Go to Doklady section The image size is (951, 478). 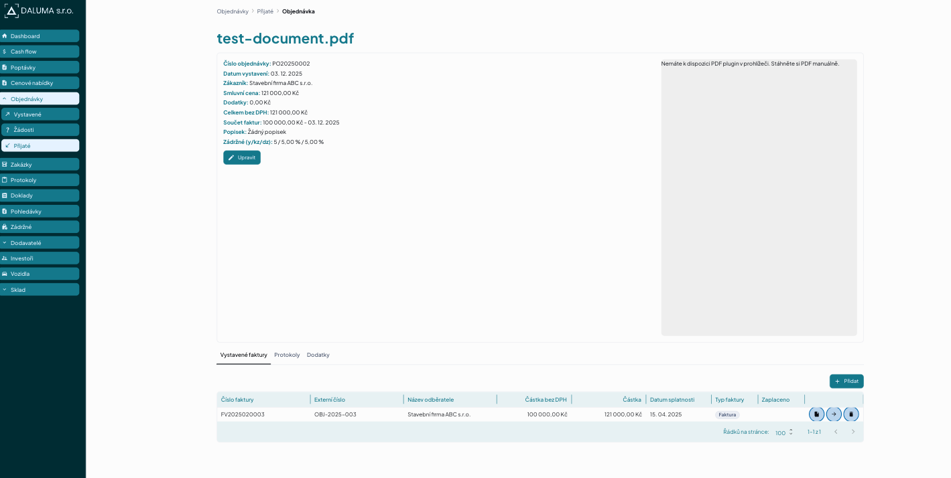pos(40,195)
